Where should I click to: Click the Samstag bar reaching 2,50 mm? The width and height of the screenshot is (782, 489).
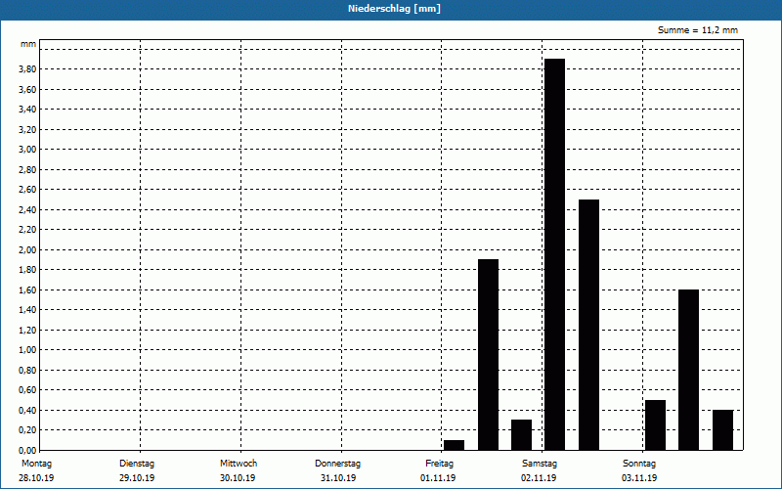[589, 325]
